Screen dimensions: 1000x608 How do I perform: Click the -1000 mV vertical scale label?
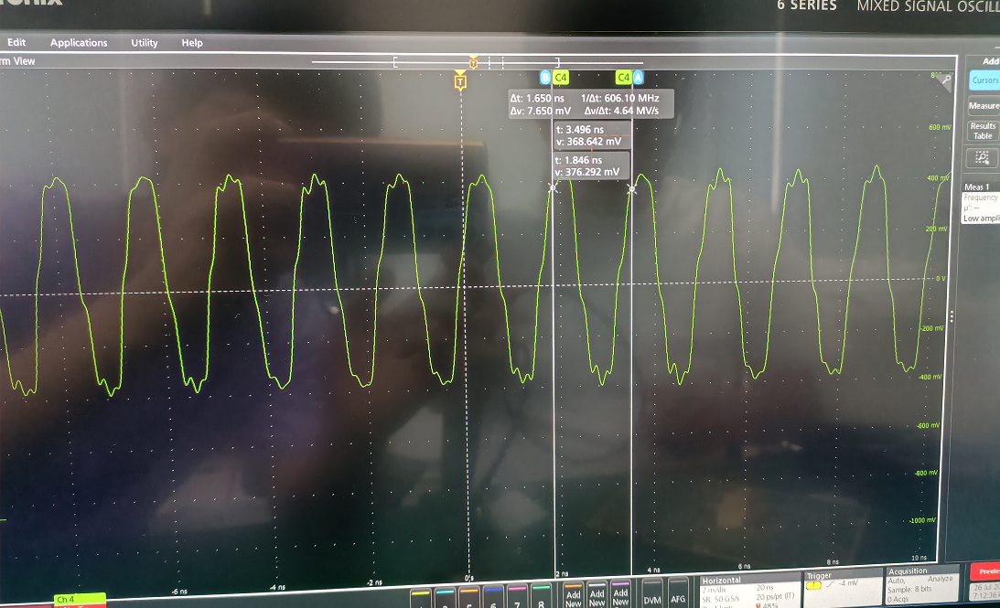[923, 520]
